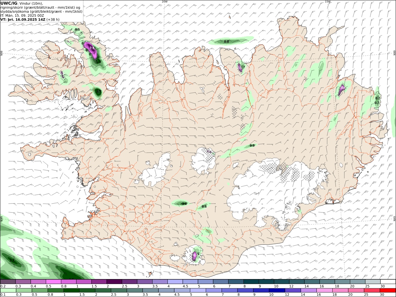Click the light pink 16 swatch in bottom legend row

tap(324, 291)
